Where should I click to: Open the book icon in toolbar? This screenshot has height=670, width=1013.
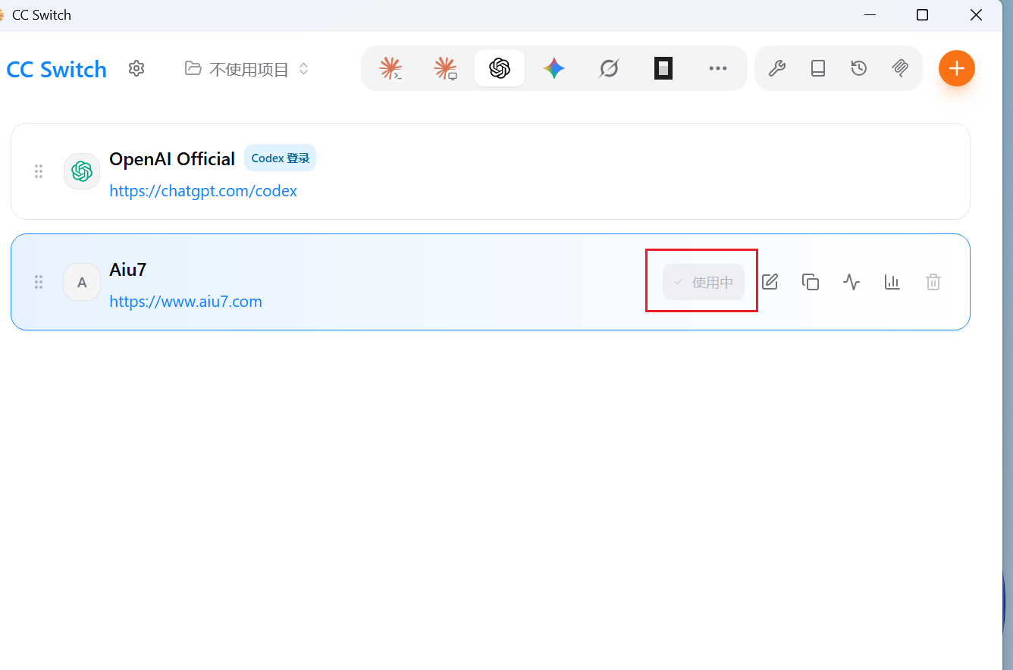(818, 69)
